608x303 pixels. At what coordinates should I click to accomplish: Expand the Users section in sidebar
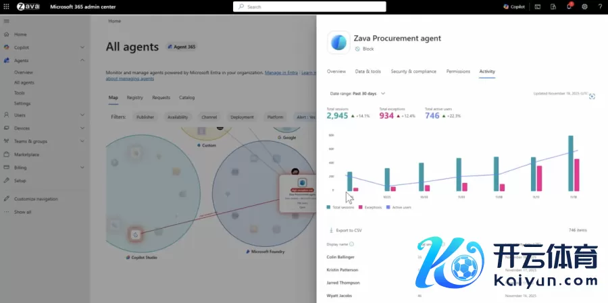(x=82, y=115)
